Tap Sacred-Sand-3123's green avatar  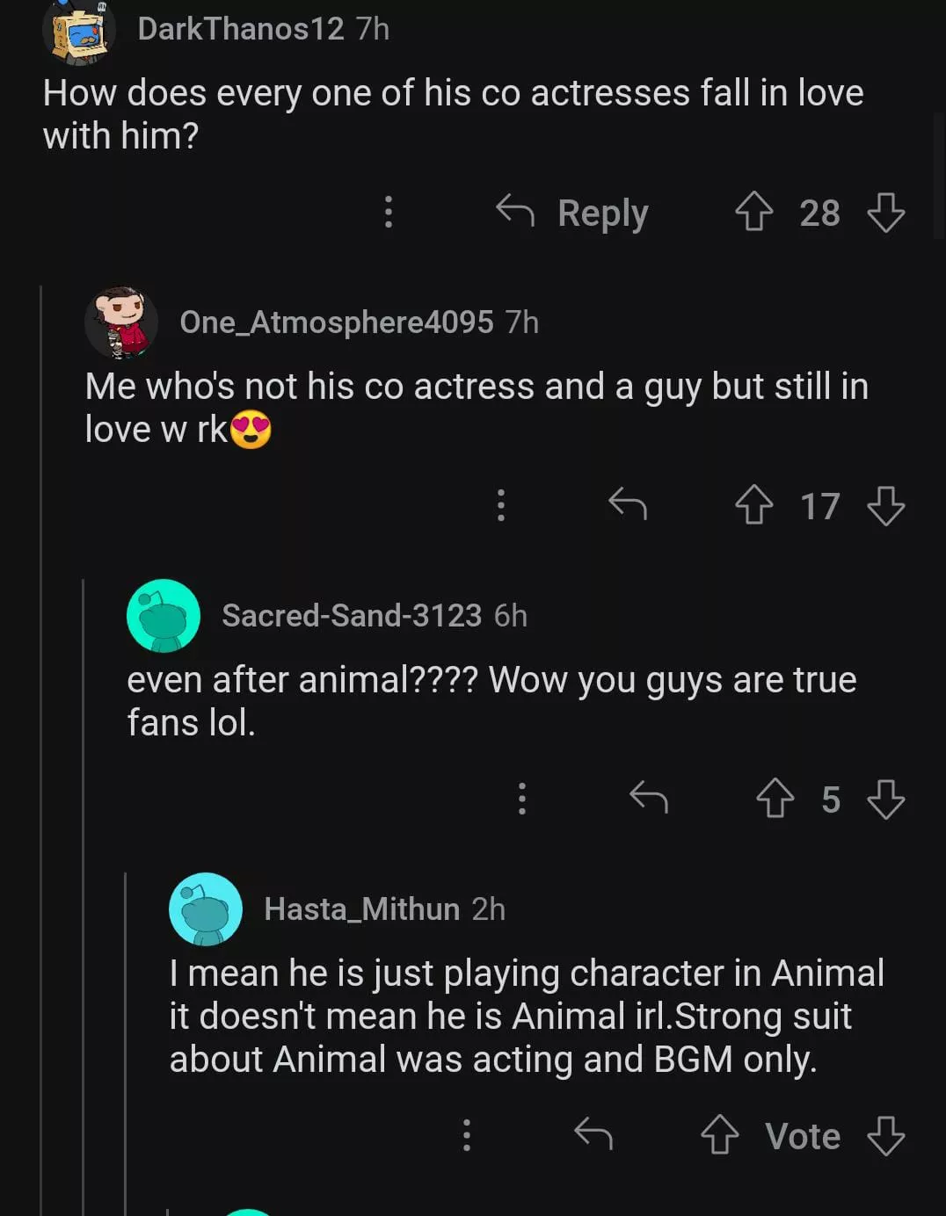pyautogui.click(x=164, y=615)
